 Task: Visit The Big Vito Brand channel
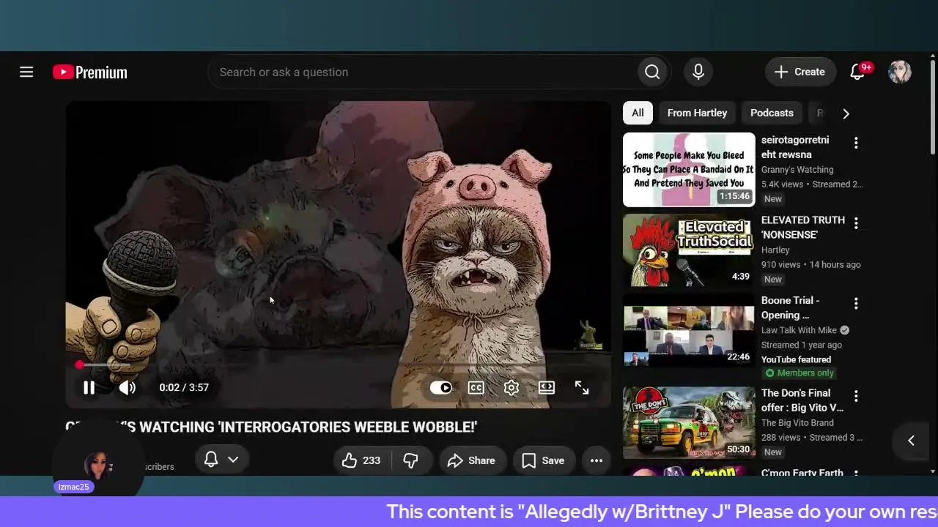tap(797, 422)
